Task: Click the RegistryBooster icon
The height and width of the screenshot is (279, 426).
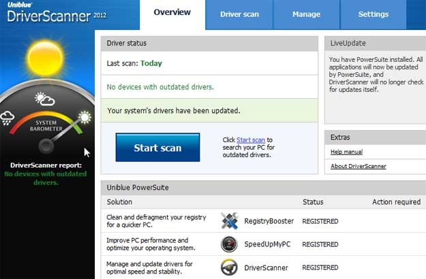Action: (x=229, y=221)
